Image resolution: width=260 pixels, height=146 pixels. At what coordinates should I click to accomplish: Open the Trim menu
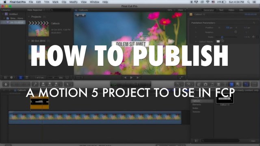(x=47, y=2)
